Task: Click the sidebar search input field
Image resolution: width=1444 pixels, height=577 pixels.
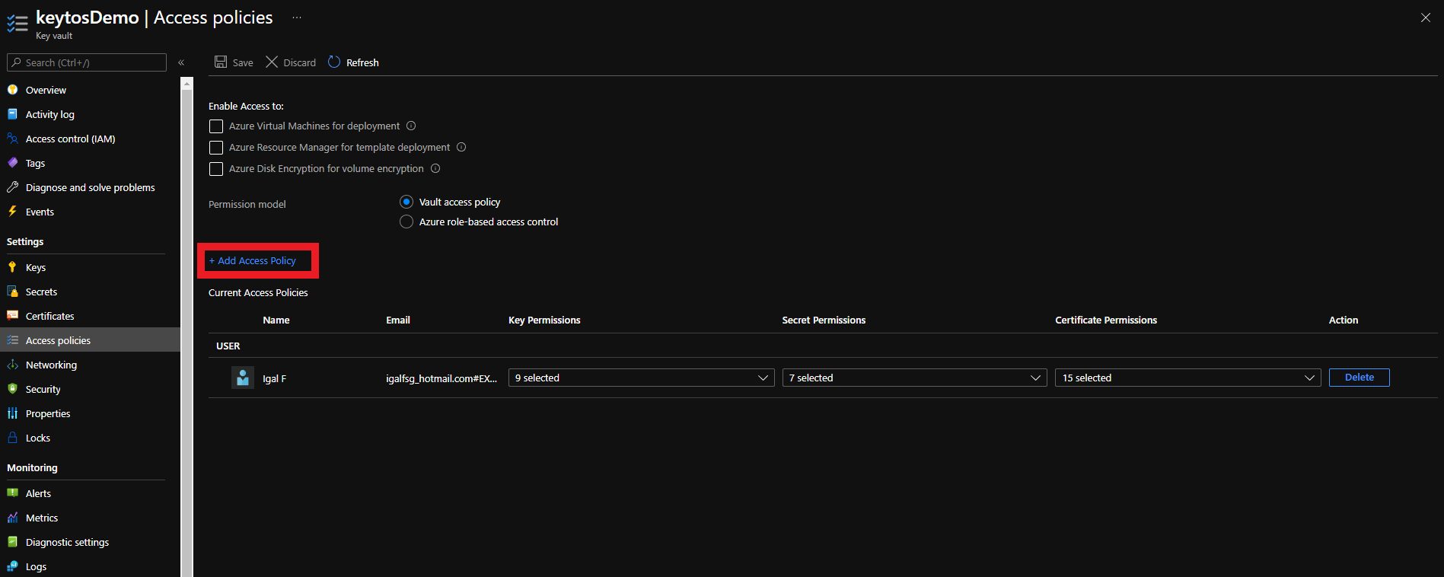Action: [87, 62]
